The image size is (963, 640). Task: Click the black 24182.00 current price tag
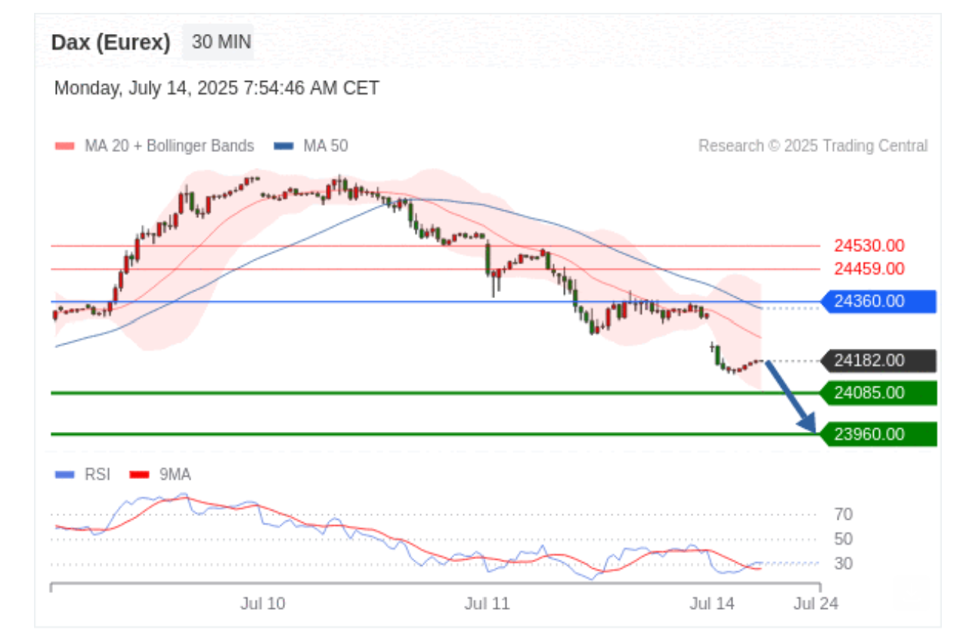878,361
